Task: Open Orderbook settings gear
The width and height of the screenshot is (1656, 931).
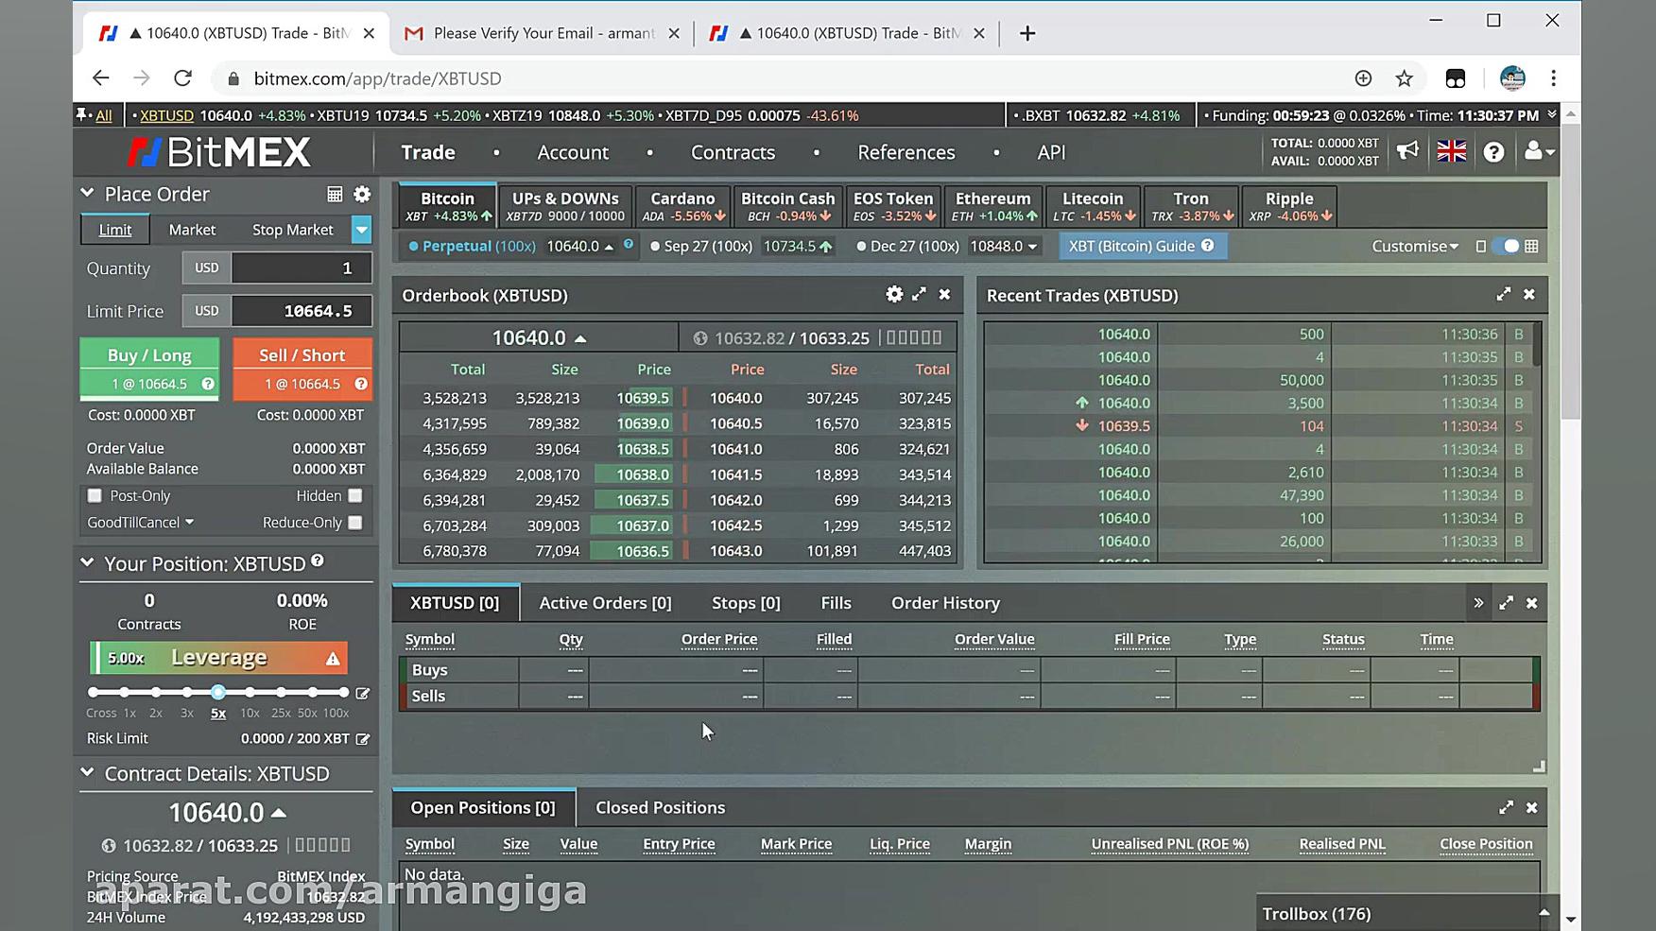Action: (x=894, y=295)
